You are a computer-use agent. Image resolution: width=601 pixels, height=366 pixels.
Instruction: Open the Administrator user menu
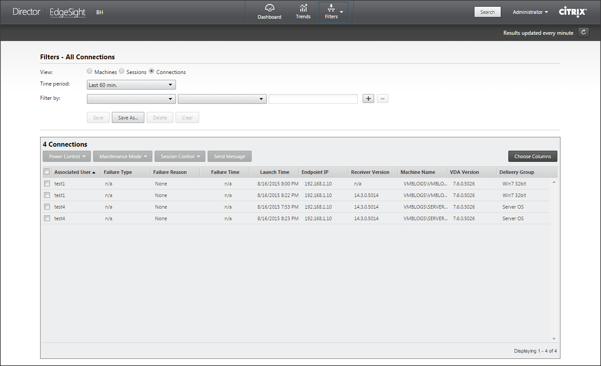530,12
